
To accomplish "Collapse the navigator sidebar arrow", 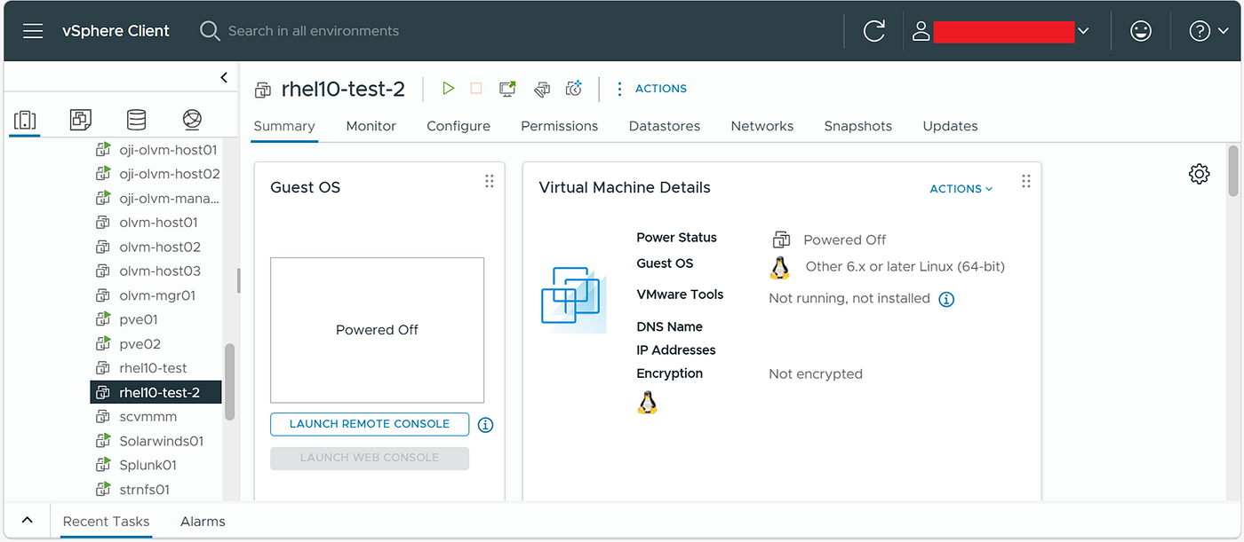I will [224, 78].
